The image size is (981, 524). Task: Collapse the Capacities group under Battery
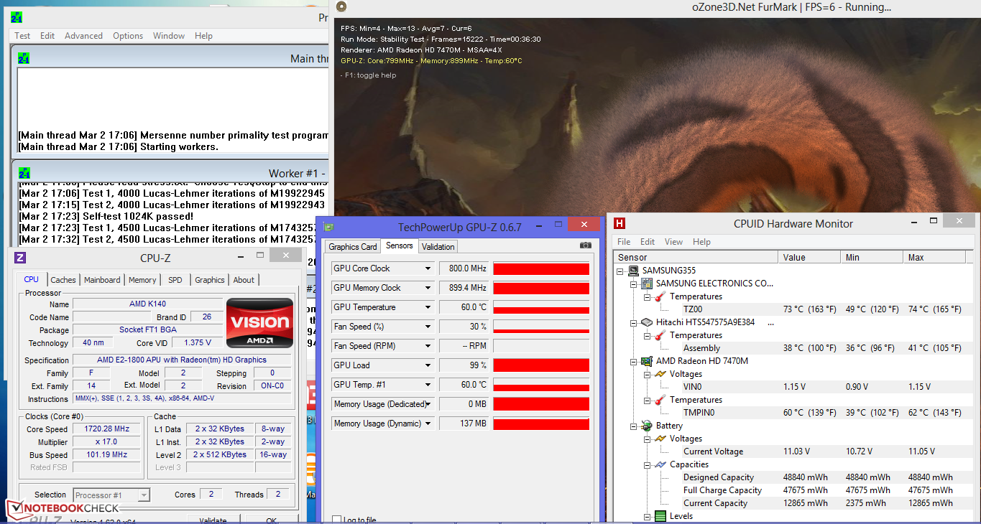[647, 464]
